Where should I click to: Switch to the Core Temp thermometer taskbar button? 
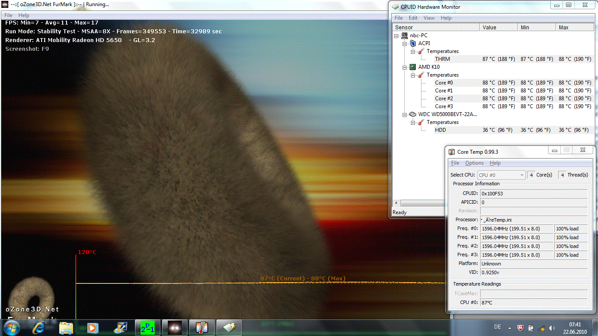[202, 327]
